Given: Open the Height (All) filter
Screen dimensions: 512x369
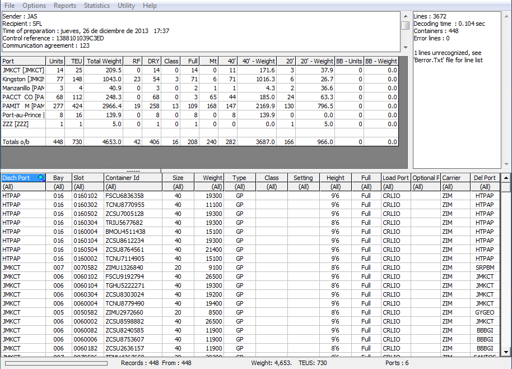Looking at the screenshot, I should tap(336, 187).
